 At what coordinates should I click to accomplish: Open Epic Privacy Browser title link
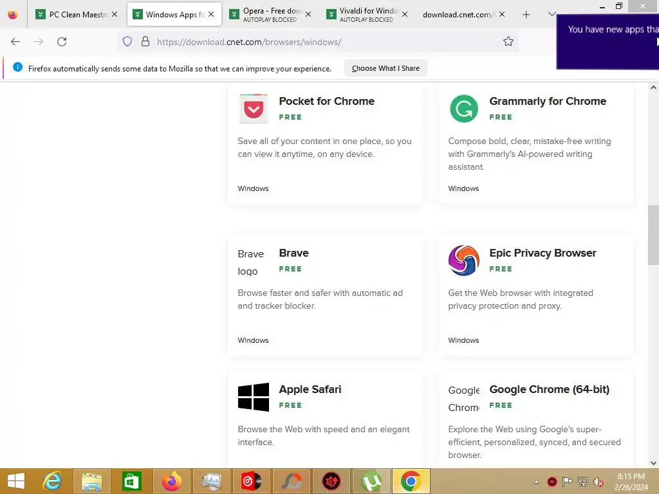click(x=543, y=253)
